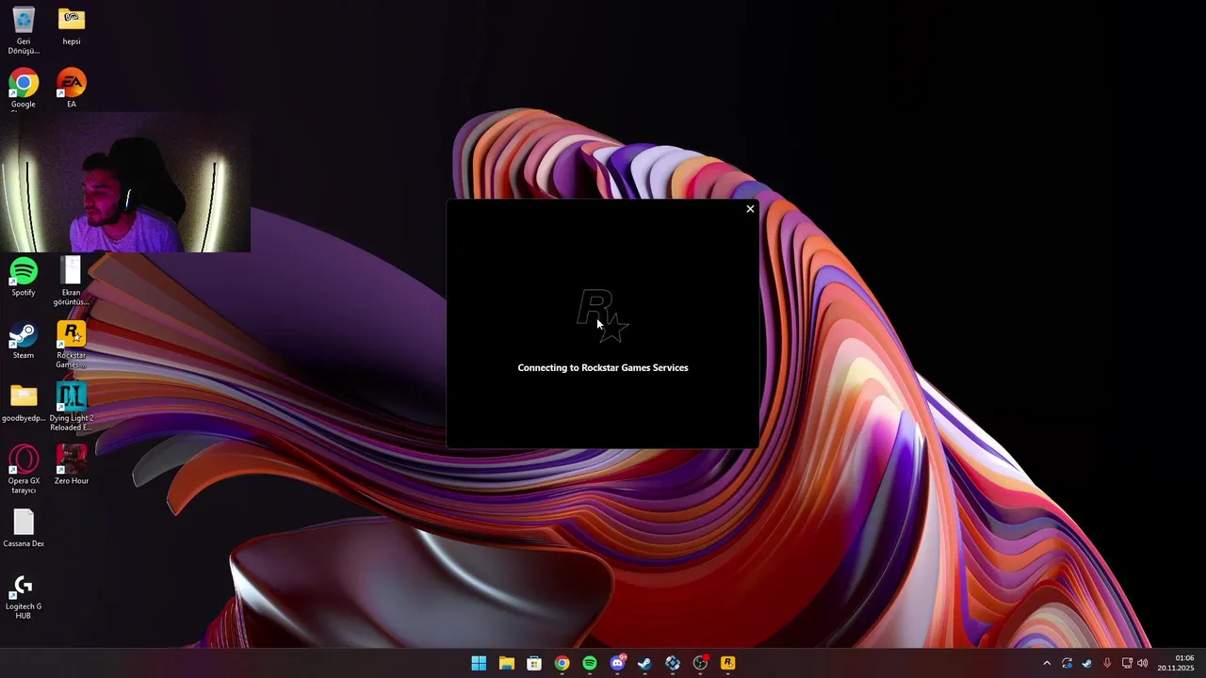Open the Windows Start menu
Viewport: 1206px width, 678px height.
479,663
